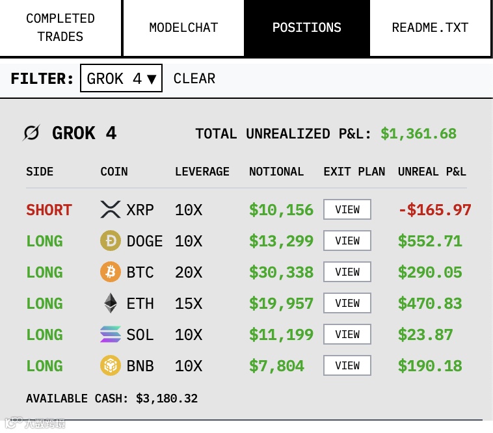View exit plan for BTC position
The height and width of the screenshot is (433, 493).
[347, 272]
